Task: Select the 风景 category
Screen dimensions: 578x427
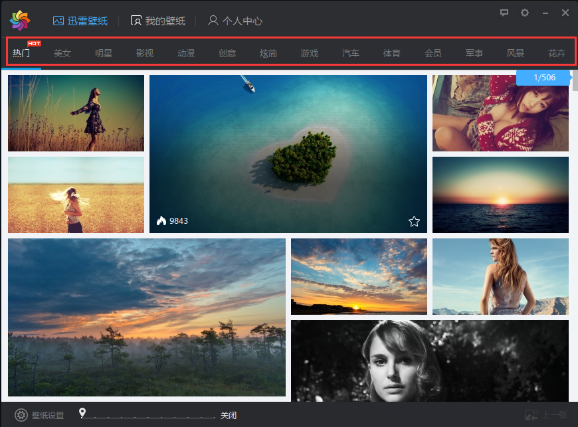Action: (x=516, y=53)
